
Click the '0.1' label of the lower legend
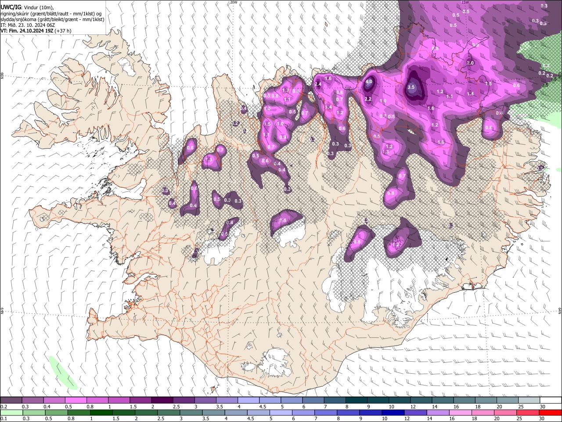click(x=4, y=419)
